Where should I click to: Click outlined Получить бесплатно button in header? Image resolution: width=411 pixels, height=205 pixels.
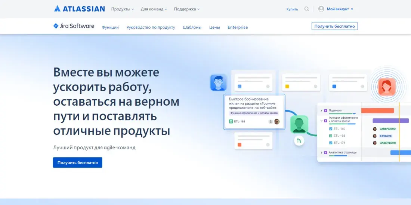[334, 26]
